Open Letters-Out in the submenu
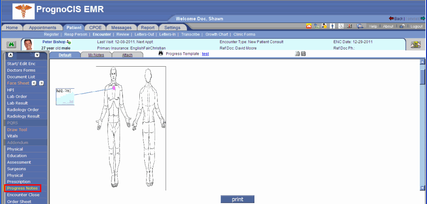This screenshot has width=427, height=204. tap(144, 34)
